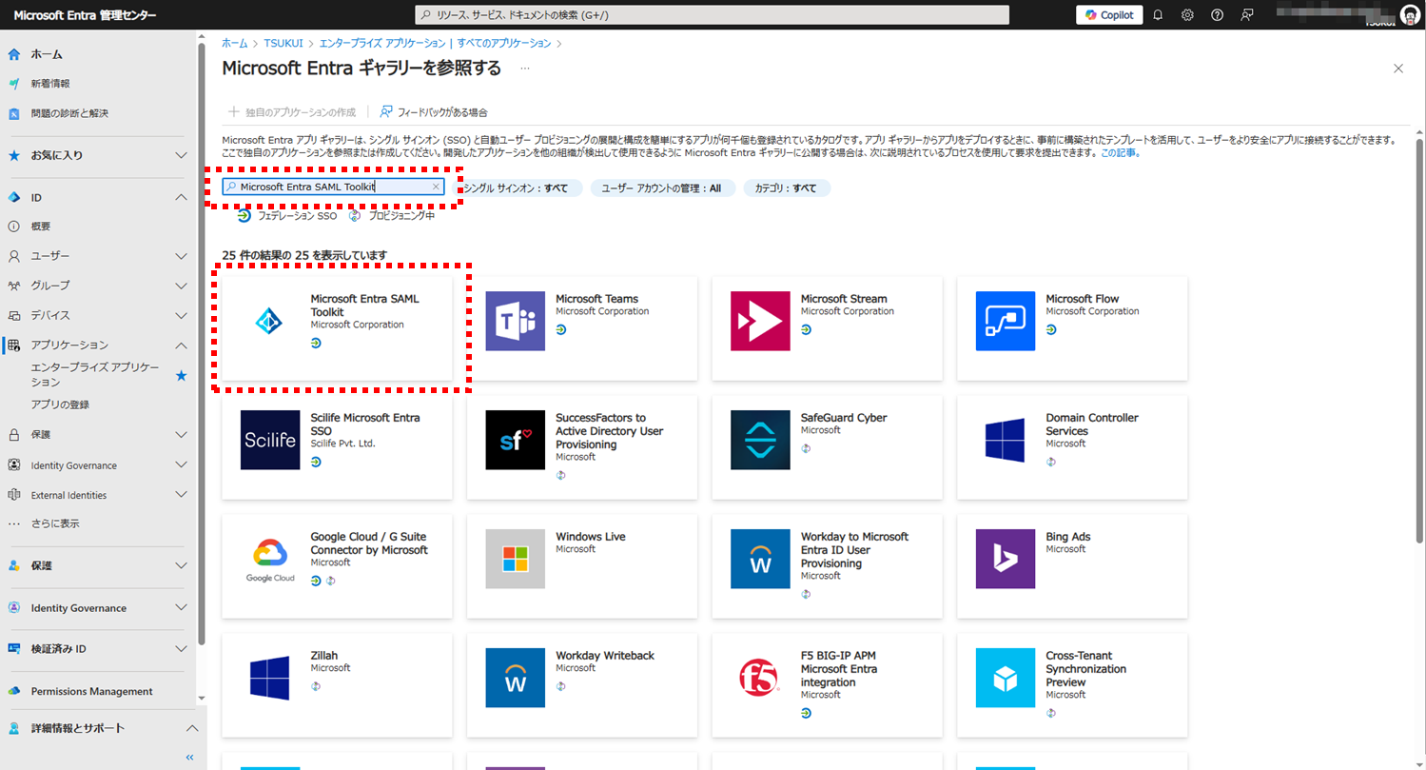The width and height of the screenshot is (1426, 770).
Task: Open settings gear icon in header
Action: tap(1187, 15)
